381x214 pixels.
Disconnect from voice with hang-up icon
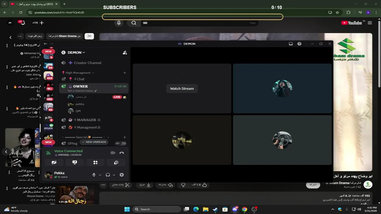(121, 153)
